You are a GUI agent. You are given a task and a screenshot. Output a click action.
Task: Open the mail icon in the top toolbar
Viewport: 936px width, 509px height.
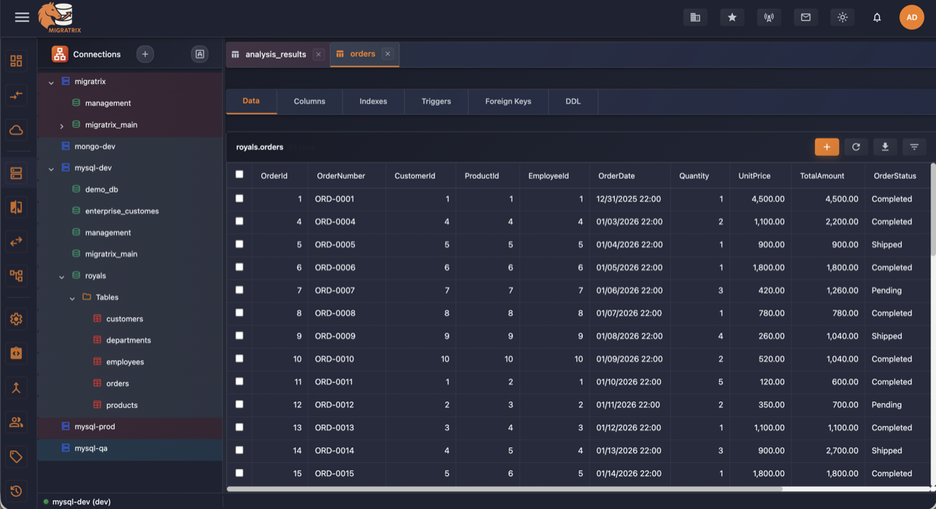click(806, 16)
